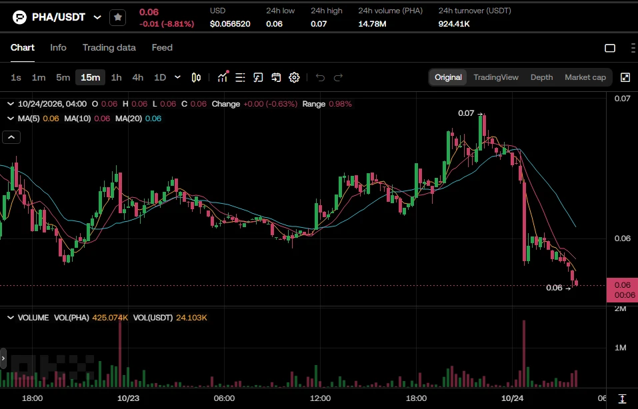Expand chart to fullscreen
638x409 pixels.
625,77
